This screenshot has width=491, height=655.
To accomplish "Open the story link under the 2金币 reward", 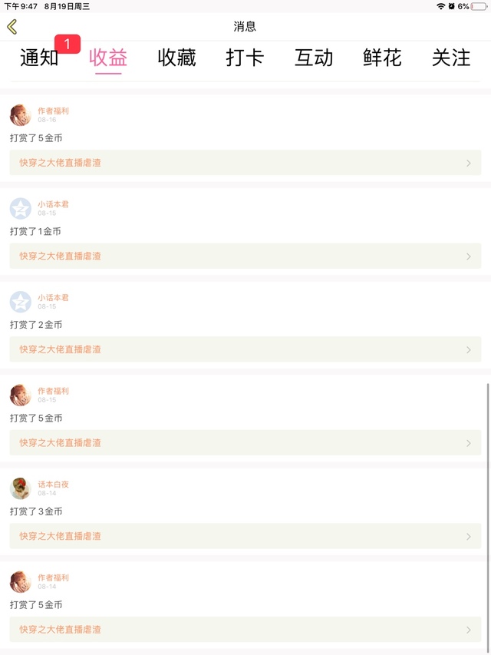I will [x=60, y=349].
